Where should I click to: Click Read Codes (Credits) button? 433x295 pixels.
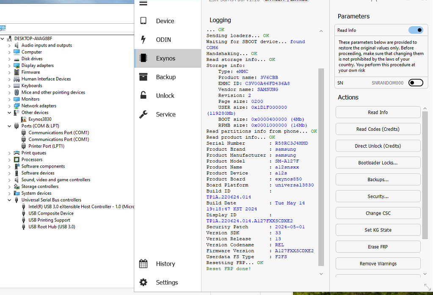(378, 129)
